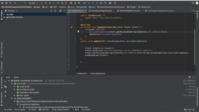Navigate back with the left arrow icon
The height and width of the screenshot is (112, 199).
coord(16,3)
